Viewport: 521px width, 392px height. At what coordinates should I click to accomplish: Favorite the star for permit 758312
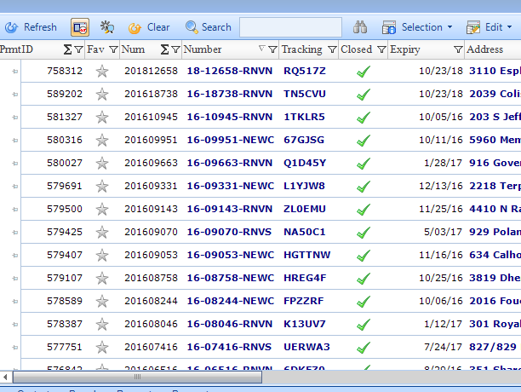(102, 71)
